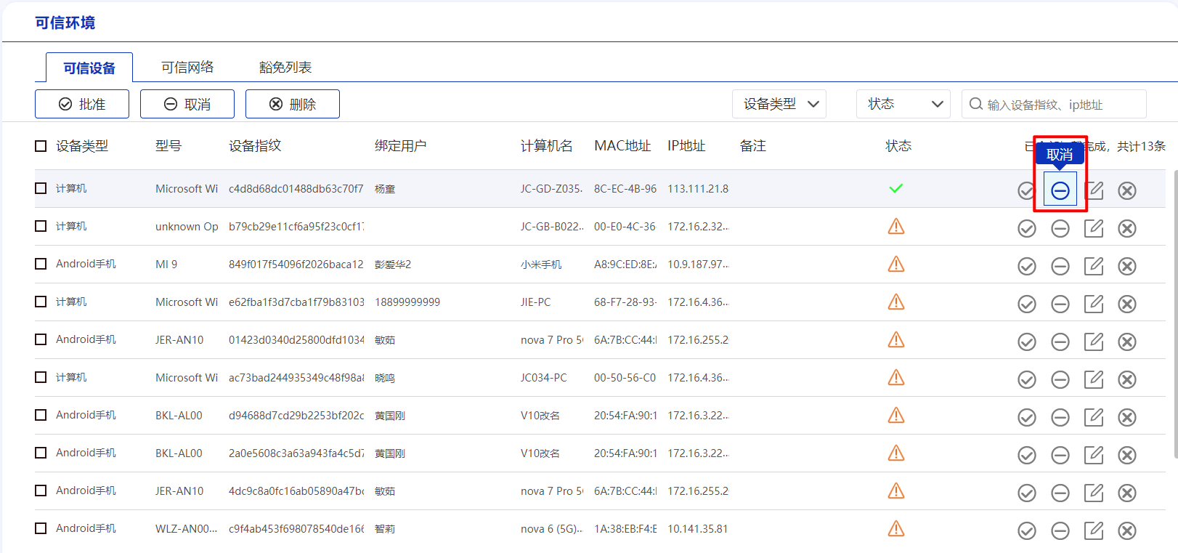Tick the MI 9 row checkbox

point(41,264)
